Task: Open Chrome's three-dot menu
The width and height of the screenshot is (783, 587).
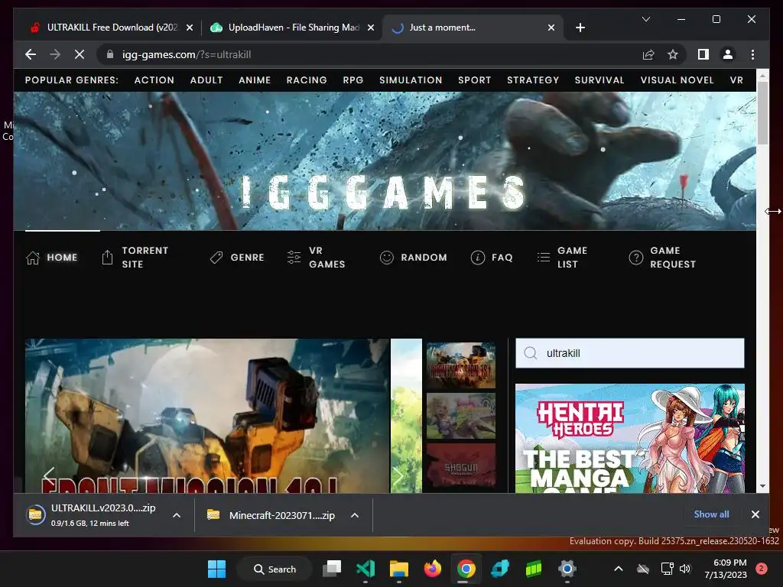Action: pos(752,54)
